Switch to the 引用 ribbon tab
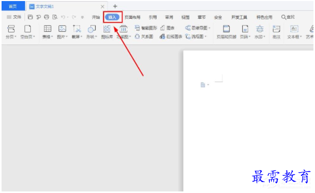 click(x=153, y=17)
